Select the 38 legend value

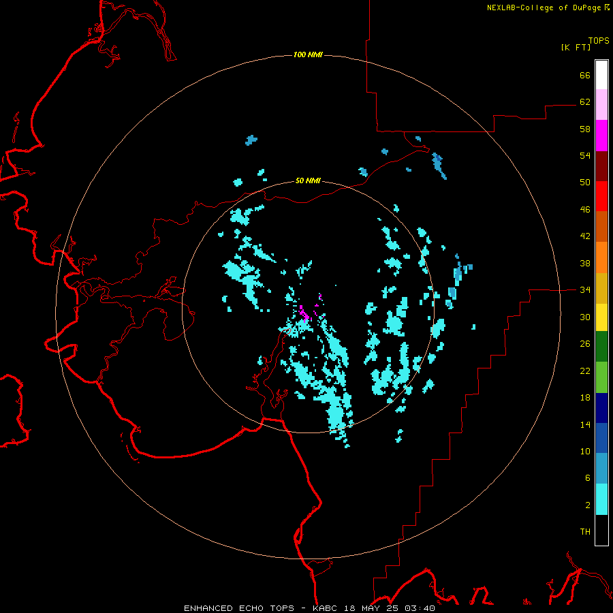[x=585, y=263]
